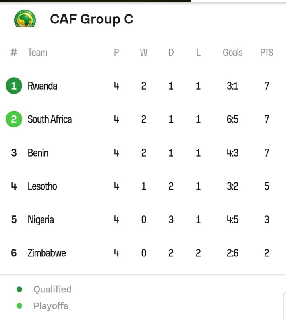Click the Playoffs legend label

tap(51, 306)
